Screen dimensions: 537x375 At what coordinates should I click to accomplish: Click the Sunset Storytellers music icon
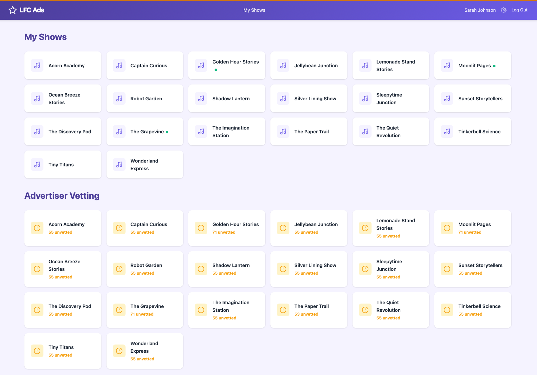tap(447, 98)
